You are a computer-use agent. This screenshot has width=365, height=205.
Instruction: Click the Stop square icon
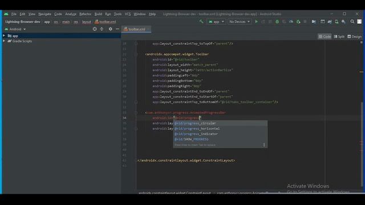tap(305, 22)
